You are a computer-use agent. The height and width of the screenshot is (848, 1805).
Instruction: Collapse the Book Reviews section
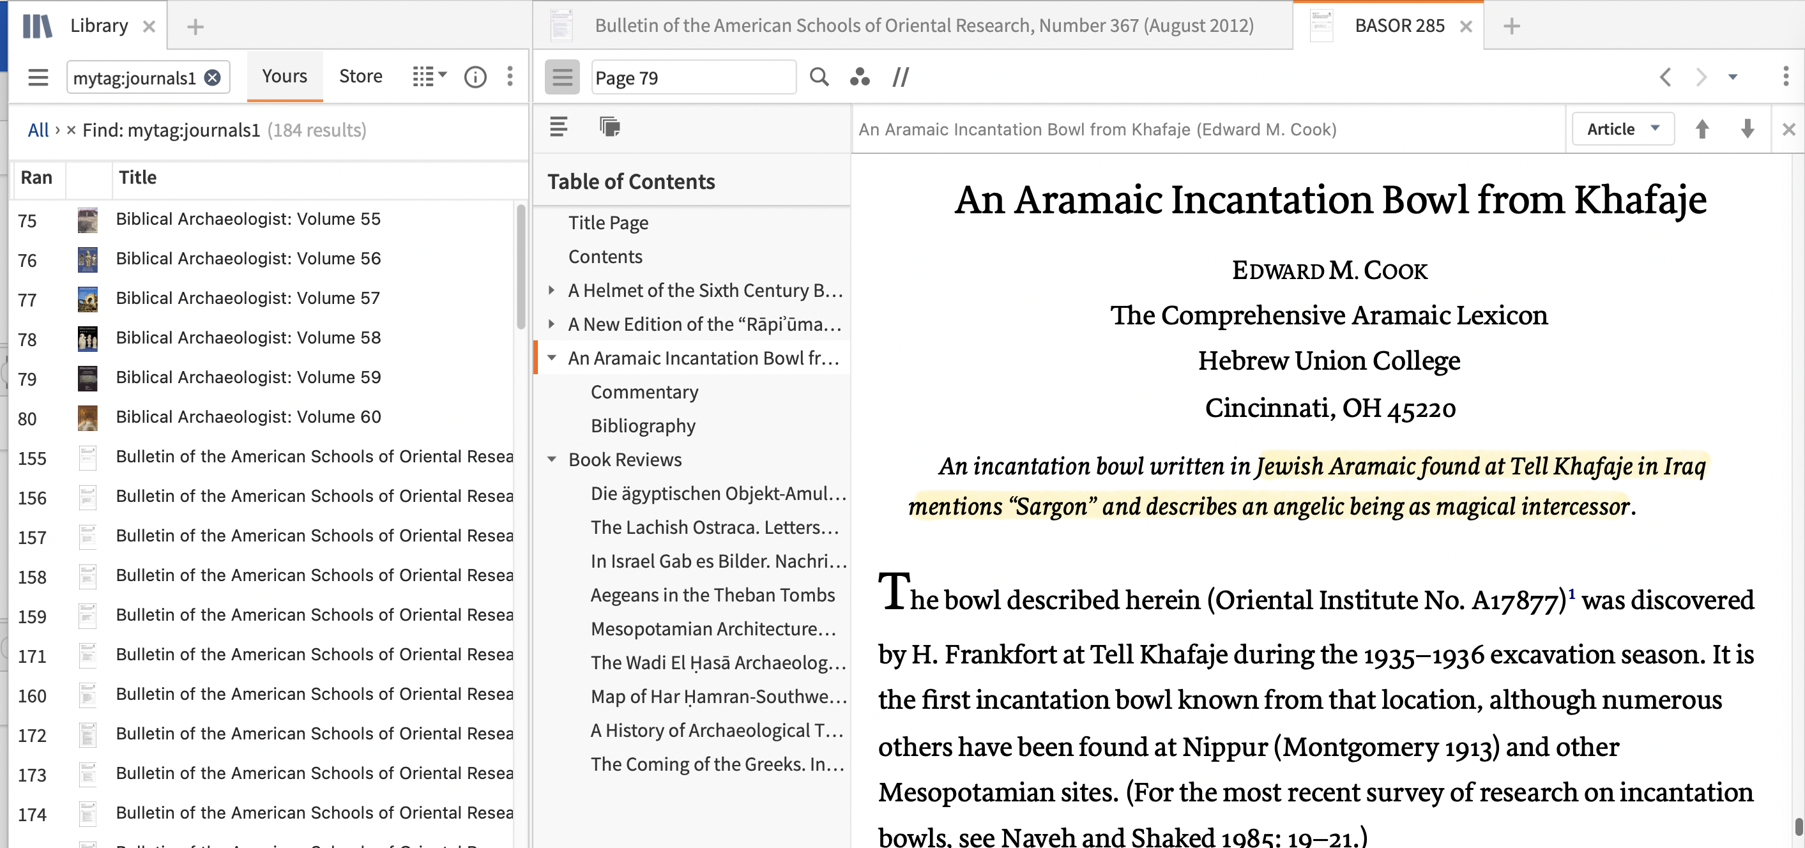tap(551, 459)
